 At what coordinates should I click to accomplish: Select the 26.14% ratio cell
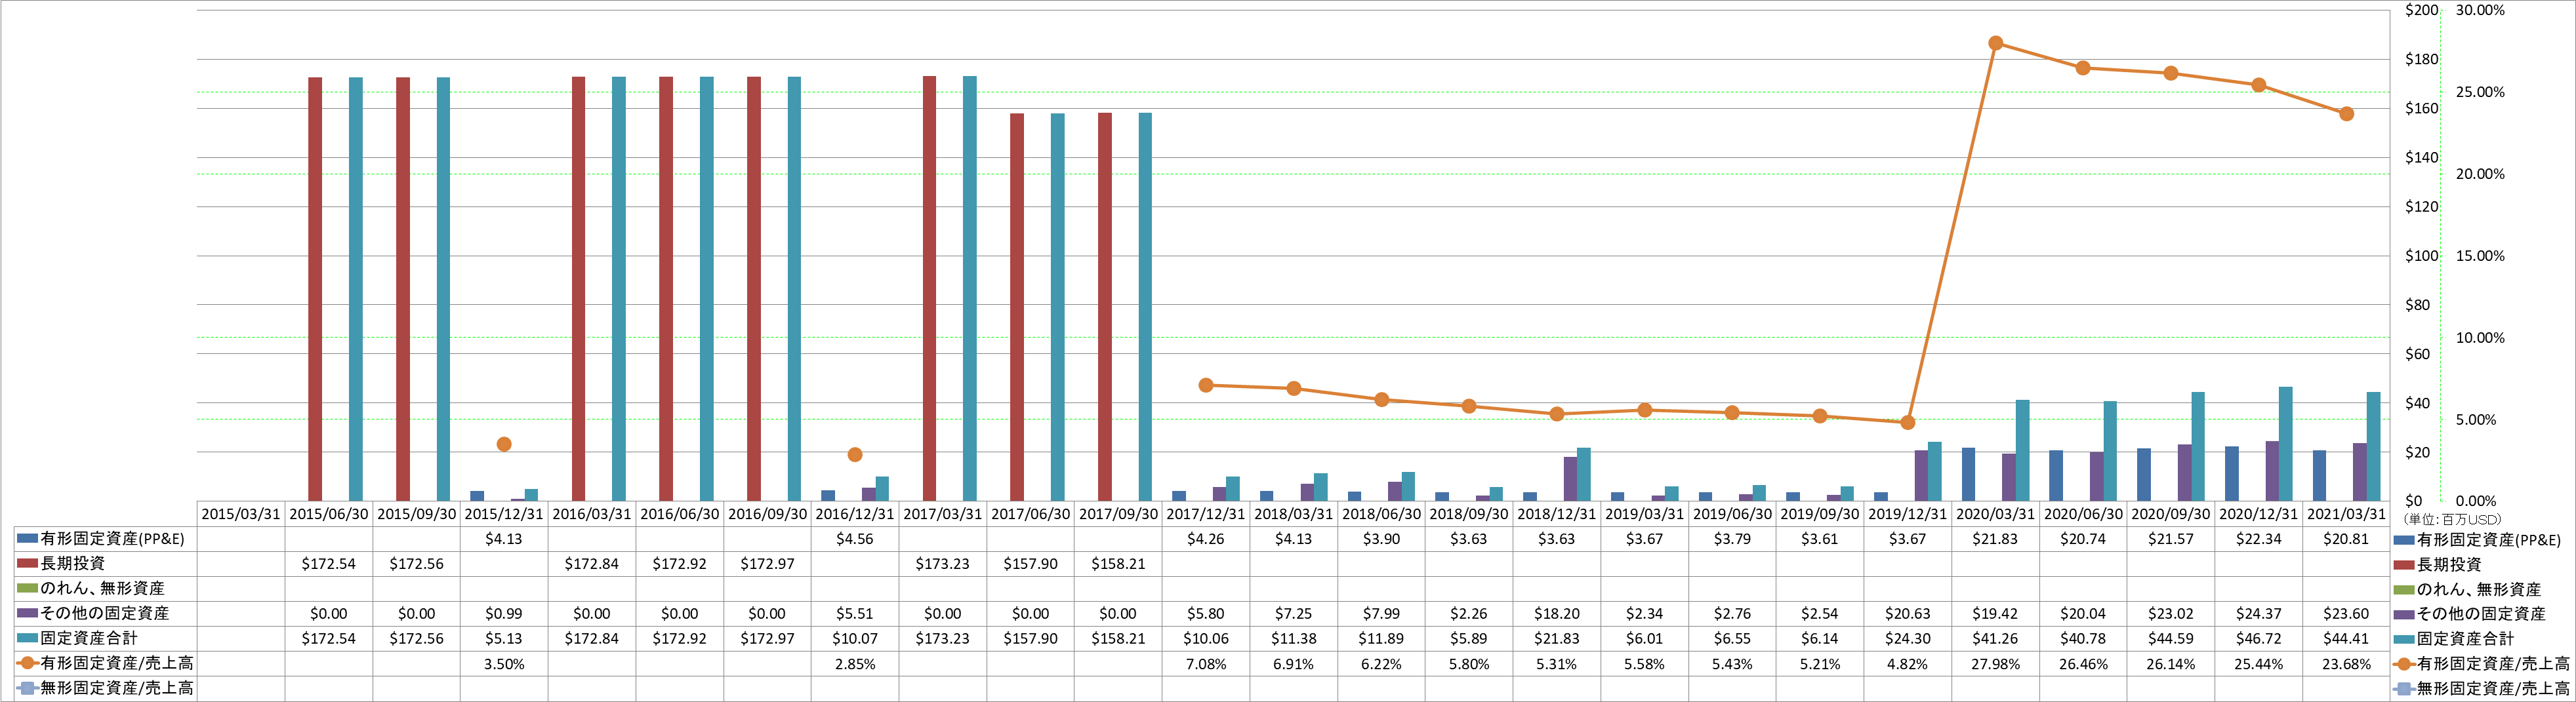point(2171,664)
